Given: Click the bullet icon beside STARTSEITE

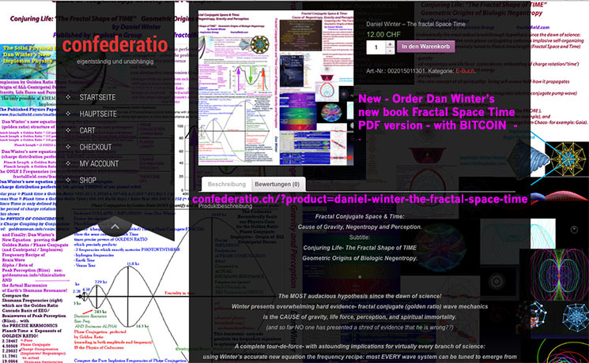Looking at the screenshot, I should [68, 97].
